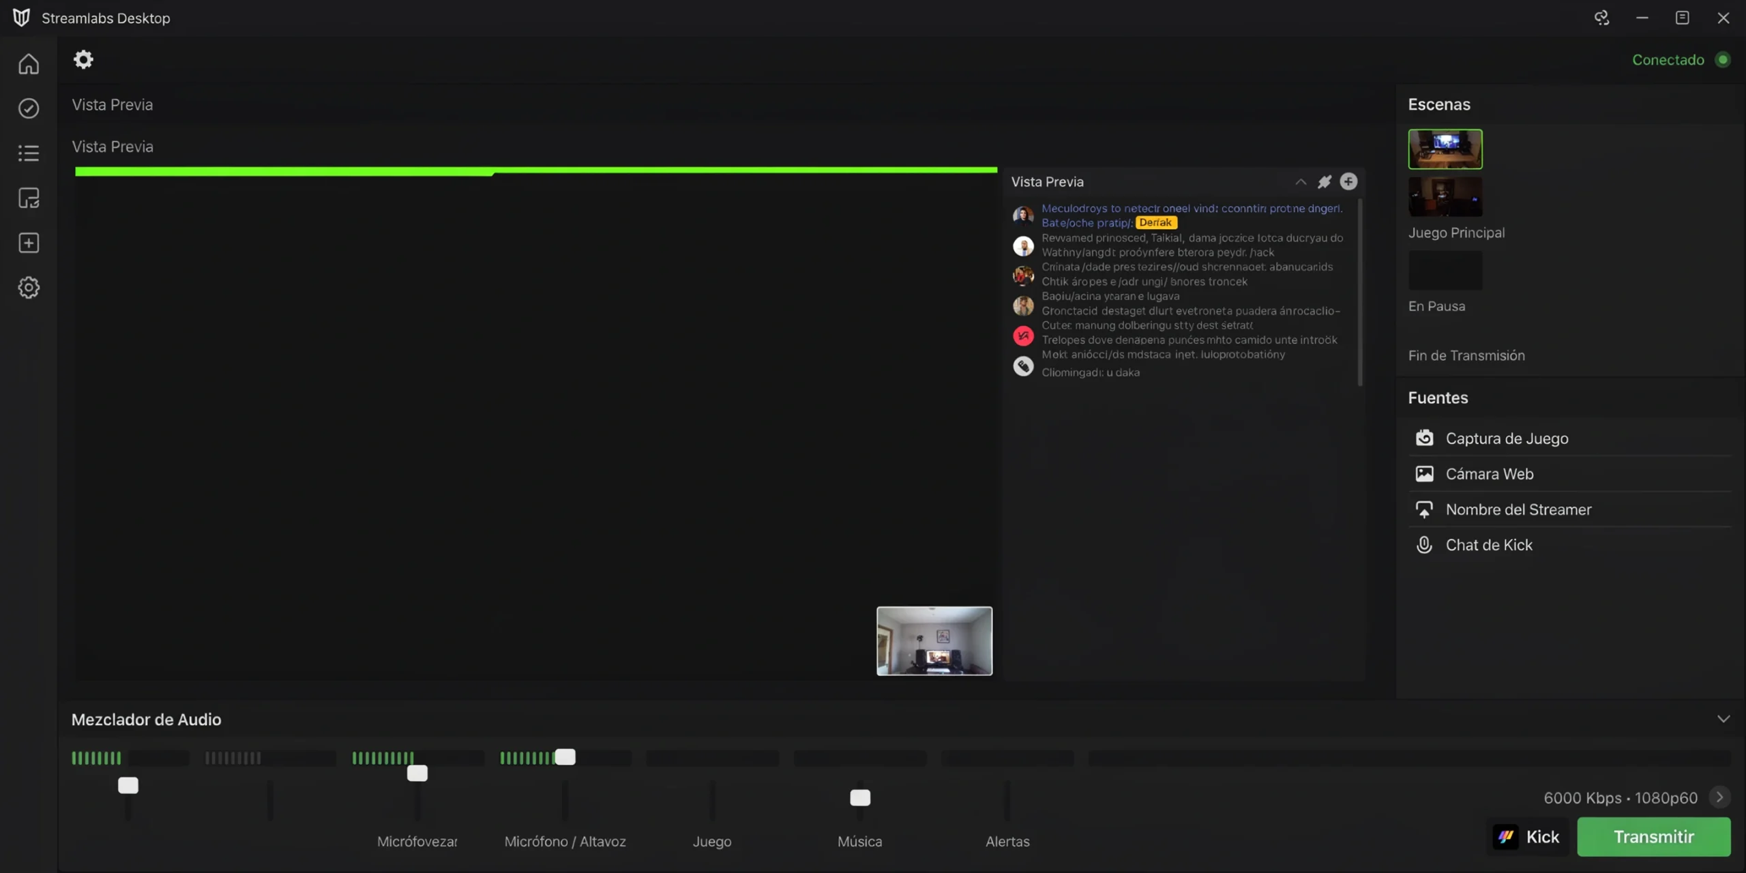Click the Chat de Kick microphone icon
Viewport: 1746px width, 873px height.
click(1424, 544)
